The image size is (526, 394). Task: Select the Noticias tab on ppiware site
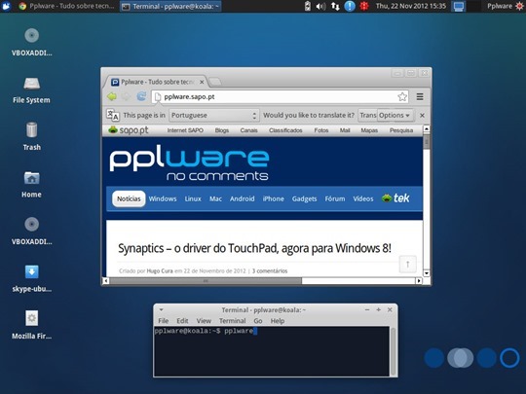click(x=129, y=198)
